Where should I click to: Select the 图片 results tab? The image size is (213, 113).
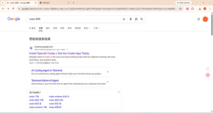point(48,28)
